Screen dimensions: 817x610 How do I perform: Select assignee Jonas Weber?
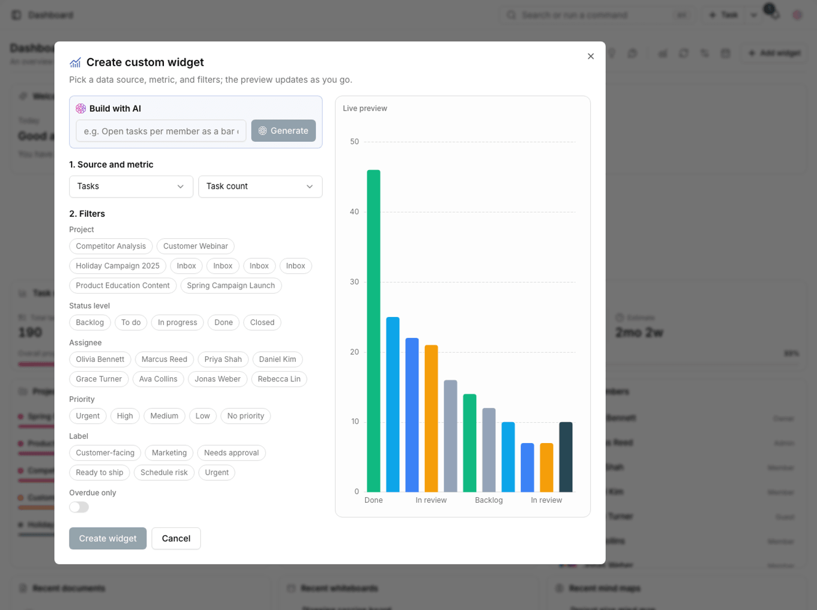pyautogui.click(x=218, y=379)
